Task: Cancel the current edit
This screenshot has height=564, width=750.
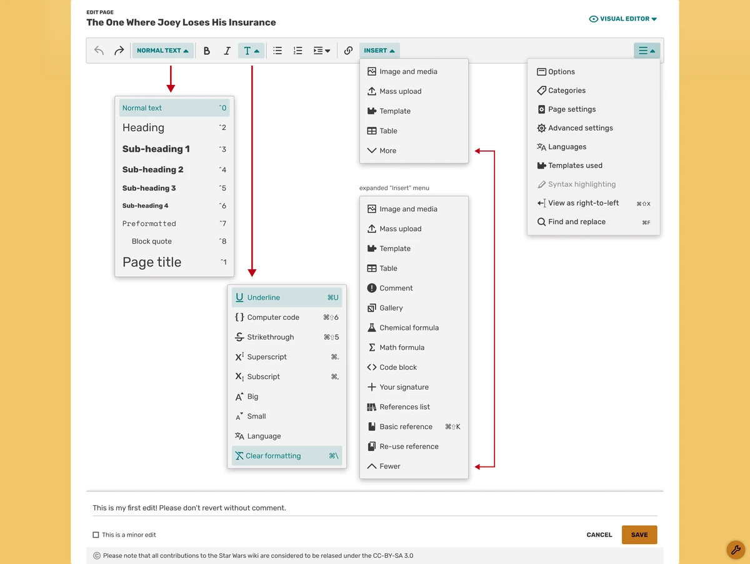Action: [x=599, y=535]
